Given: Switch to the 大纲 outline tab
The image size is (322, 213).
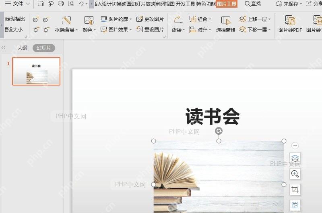Looking at the screenshot, I should tap(22, 48).
